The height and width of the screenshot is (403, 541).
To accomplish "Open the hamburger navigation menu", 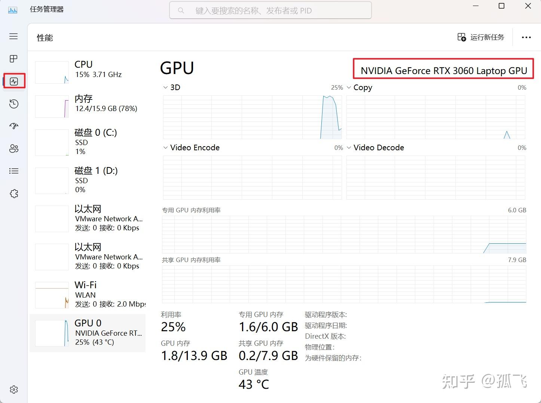I will [13, 36].
